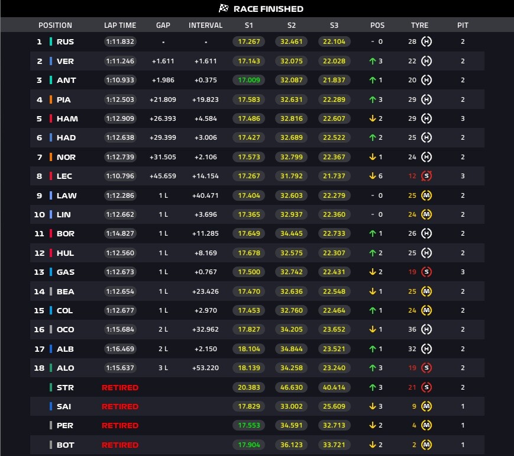The width and height of the screenshot is (514, 456).
Task: Click green up arrow in ALO row
Action: [x=373, y=368]
